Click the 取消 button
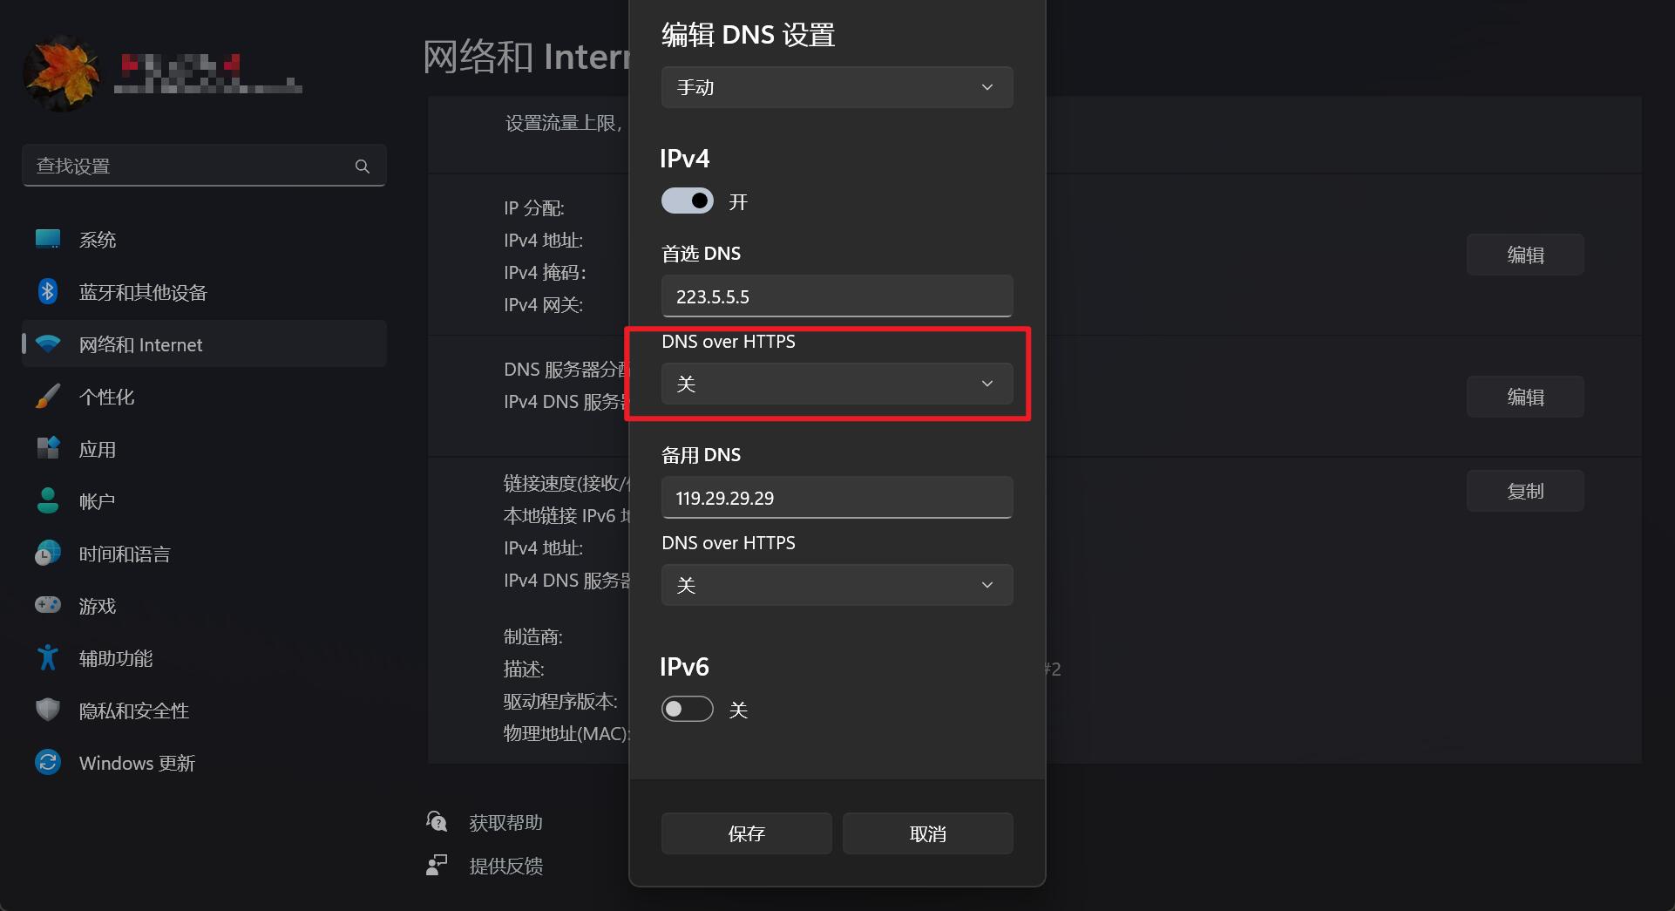Viewport: 1675px width, 911px height. [x=927, y=834]
